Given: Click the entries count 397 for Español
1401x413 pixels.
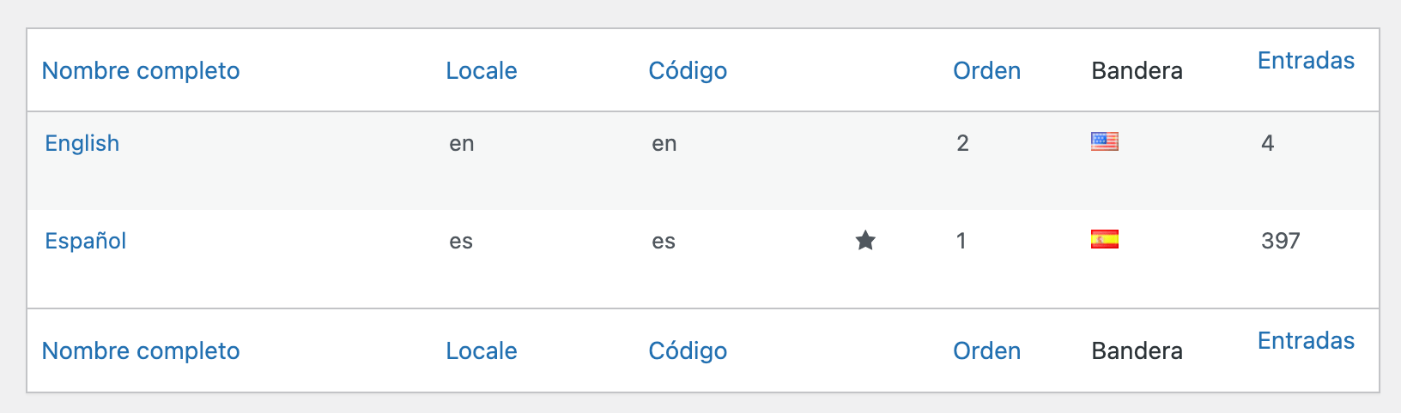Looking at the screenshot, I should pyautogui.click(x=1281, y=241).
